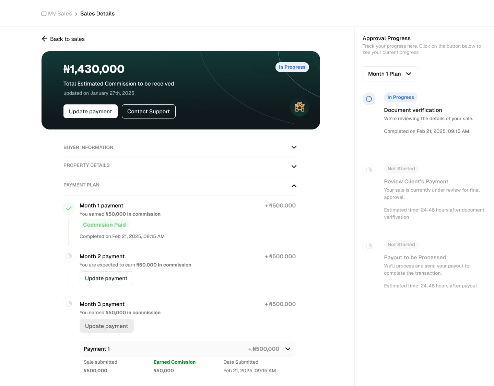The image size is (494, 386).
Task: Click the Payment 1 row label
Action: (97, 349)
